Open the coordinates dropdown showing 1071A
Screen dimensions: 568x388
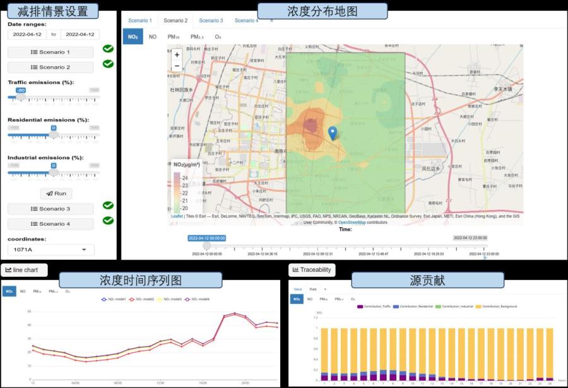[x=50, y=250]
